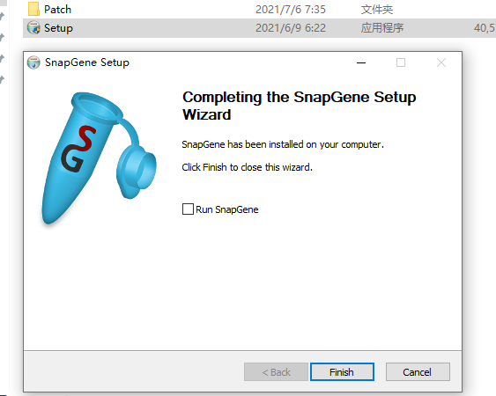Click the 'SnapGene Setup' title bar text
496x396 pixels.
(x=87, y=62)
